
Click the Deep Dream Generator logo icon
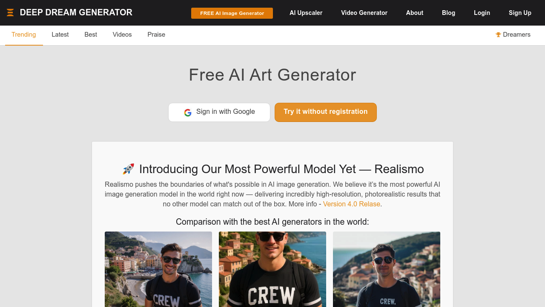click(10, 13)
